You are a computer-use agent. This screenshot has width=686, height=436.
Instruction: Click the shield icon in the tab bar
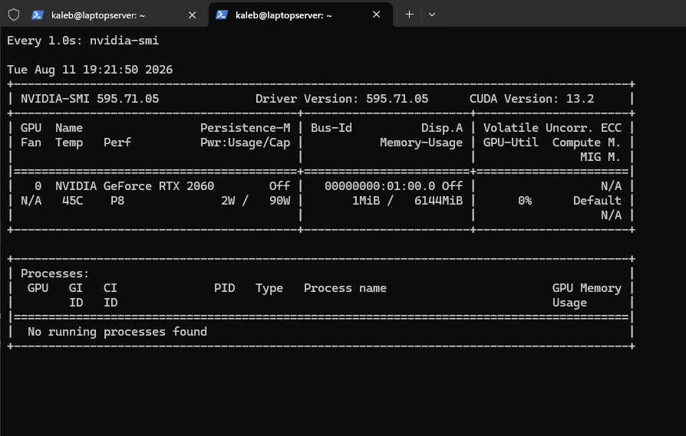[14, 15]
